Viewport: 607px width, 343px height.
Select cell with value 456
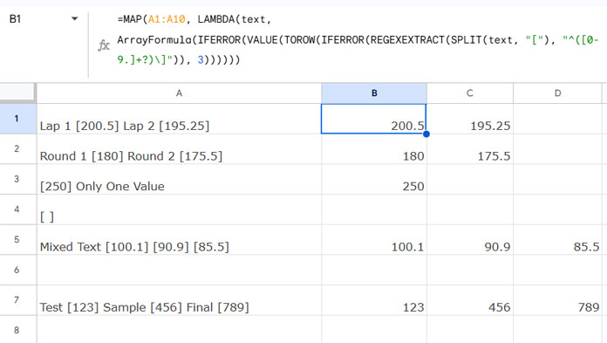pyautogui.click(x=470, y=300)
